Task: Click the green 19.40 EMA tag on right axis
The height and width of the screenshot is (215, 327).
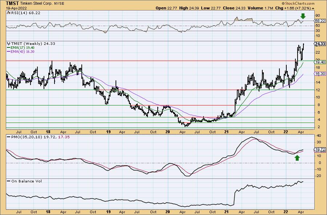Action: (x=320, y=62)
